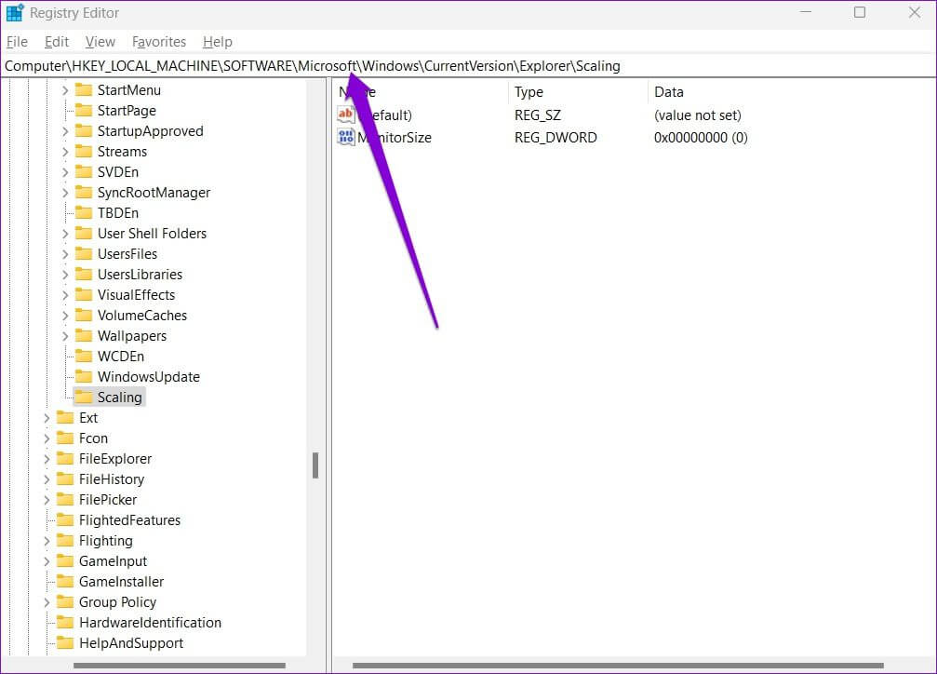The height and width of the screenshot is (674, 937).
Task: Click the values pane horizontal scrollbar
Action: pos(618,665)
